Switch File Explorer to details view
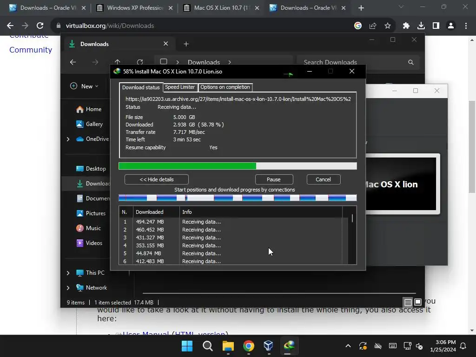The width and height of the screenshot is (476, 357). 408,302
